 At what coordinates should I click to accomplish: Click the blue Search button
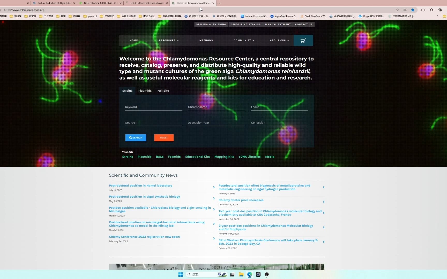click(x=136, y=138)
